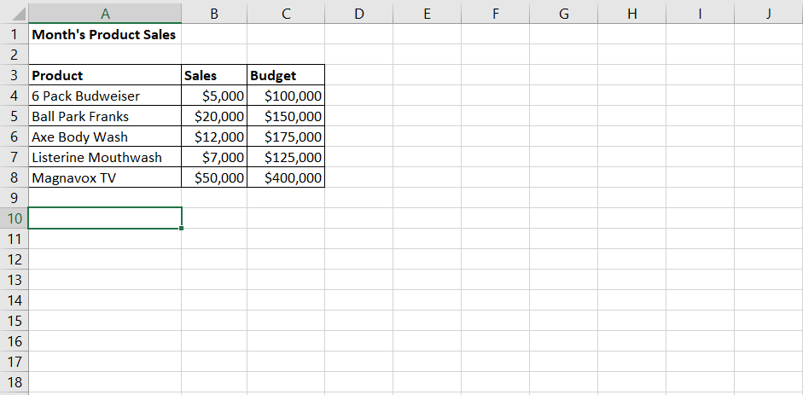Select column A header
Image resolution: width=803 pixels, height=395 pixels.
pyautogui.click(x=105, y=14)
